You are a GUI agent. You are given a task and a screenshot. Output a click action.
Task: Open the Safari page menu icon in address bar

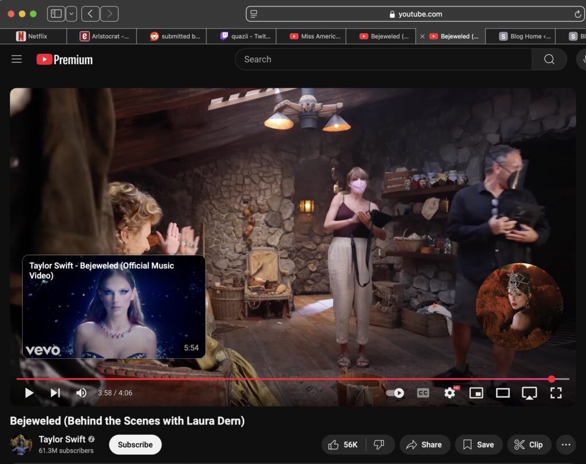(254, 14)
